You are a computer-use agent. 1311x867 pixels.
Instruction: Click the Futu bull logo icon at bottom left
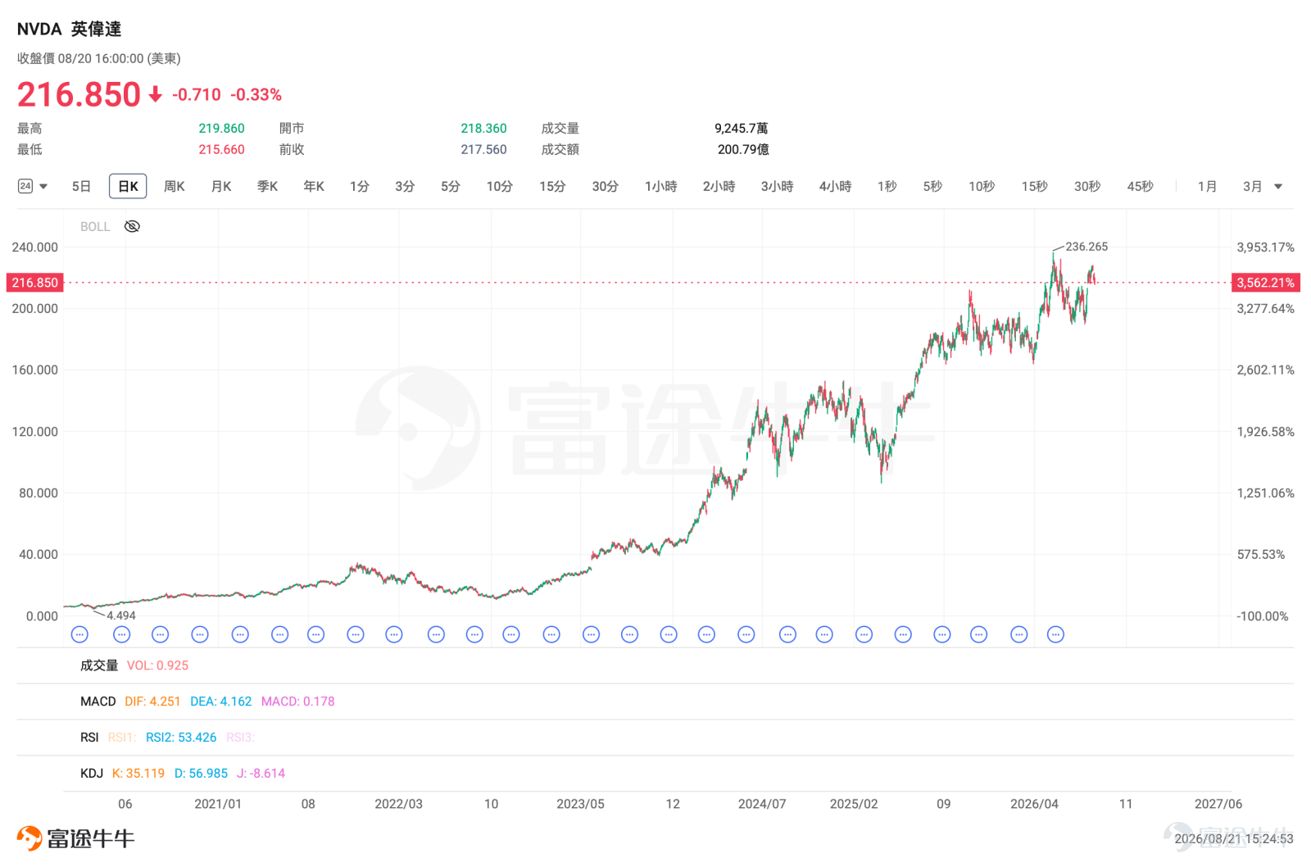pos(29,838)
